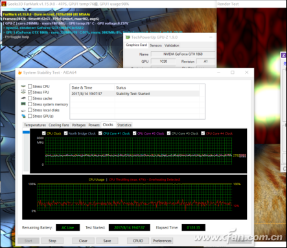Toggle CPU Core #1 Clock checkbox

click(100, 133)
